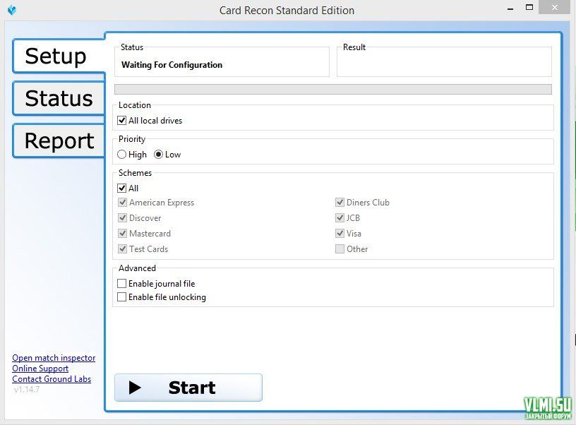Go to the Report tab
Screen dimensions: 576x425
(59, 140)
